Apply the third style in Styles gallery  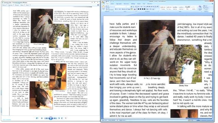pyautogui.click(x=175, y=8)
